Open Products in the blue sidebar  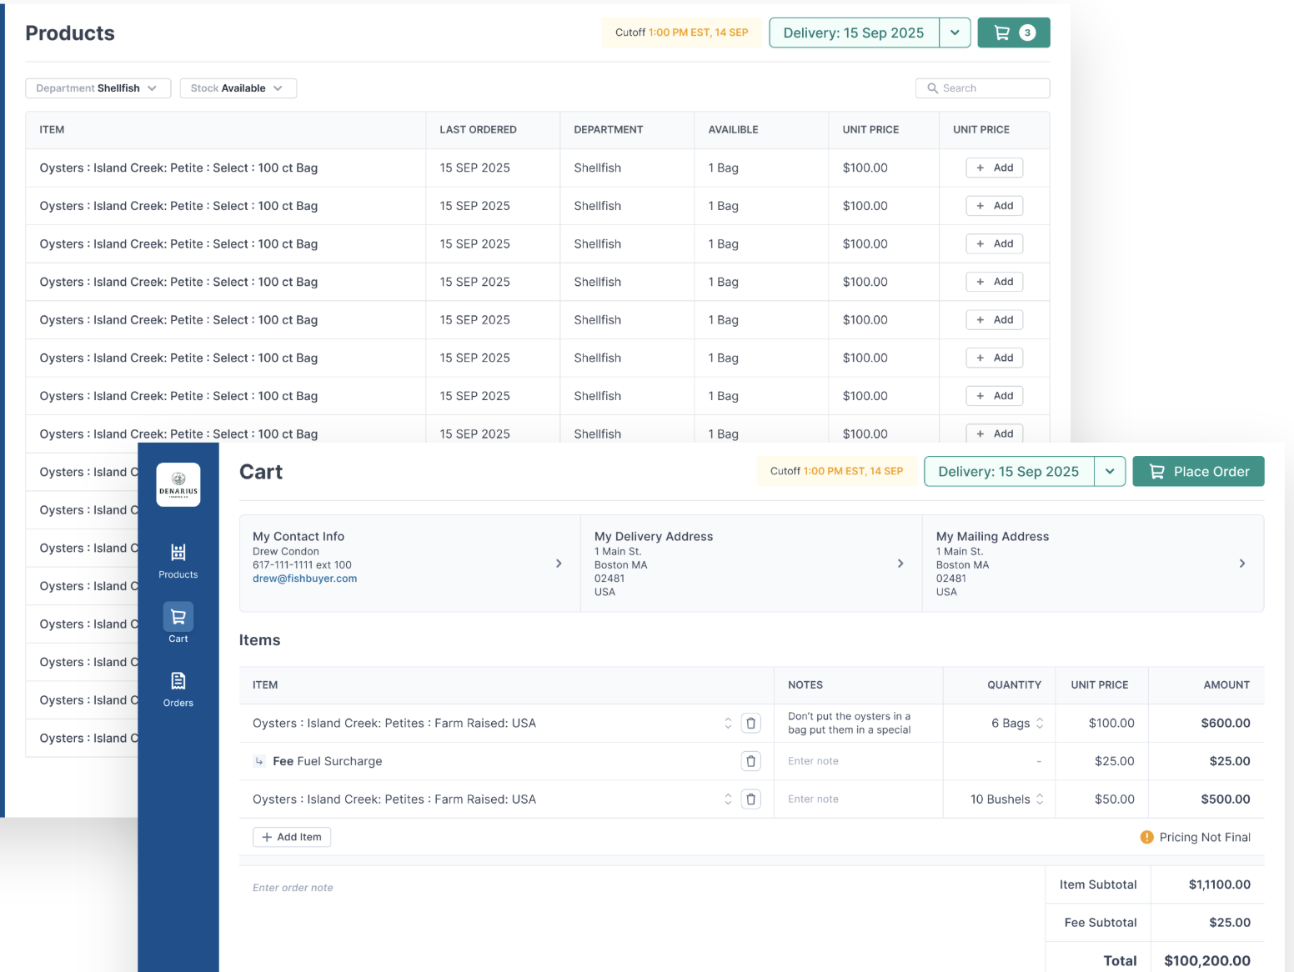(x=178, y=560)
